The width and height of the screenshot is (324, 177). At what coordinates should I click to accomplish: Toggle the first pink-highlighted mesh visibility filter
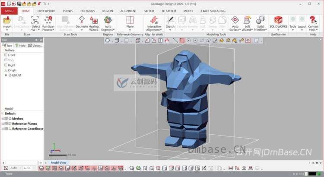[x=41, y=168]
